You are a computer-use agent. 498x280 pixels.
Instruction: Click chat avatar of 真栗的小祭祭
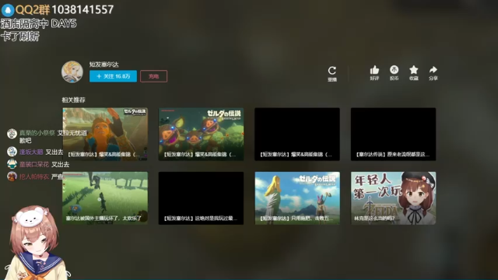12,134
